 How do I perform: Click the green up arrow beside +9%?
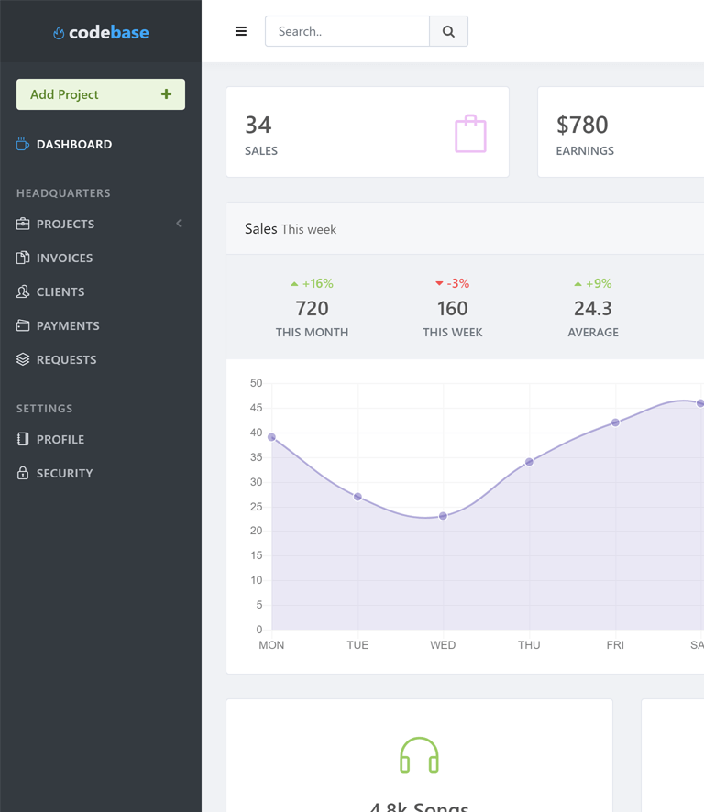pos(578,284)
